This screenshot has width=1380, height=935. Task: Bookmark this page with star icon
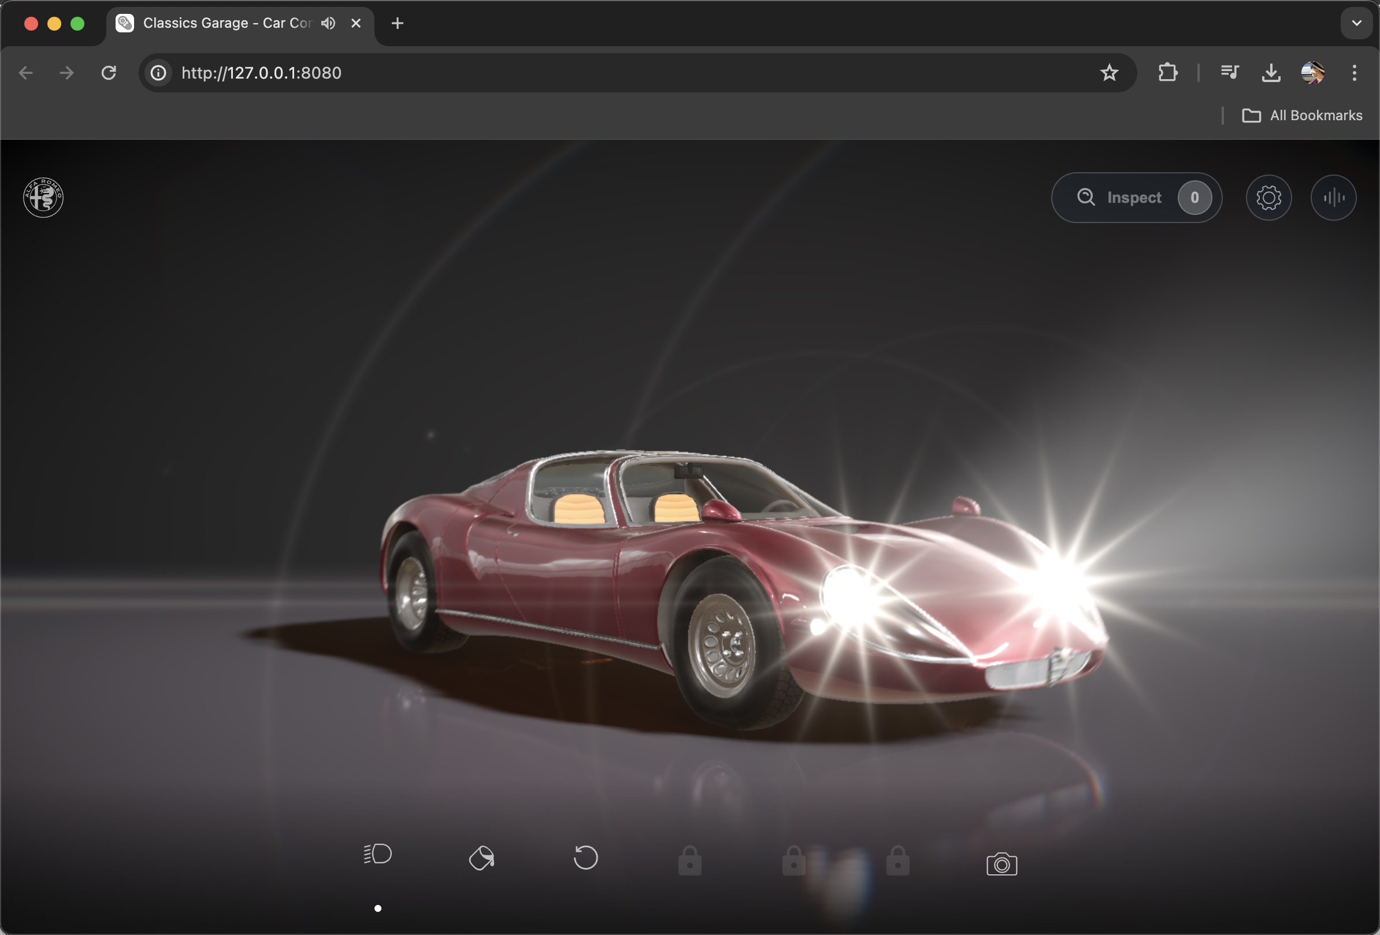tap(1108, 73)
